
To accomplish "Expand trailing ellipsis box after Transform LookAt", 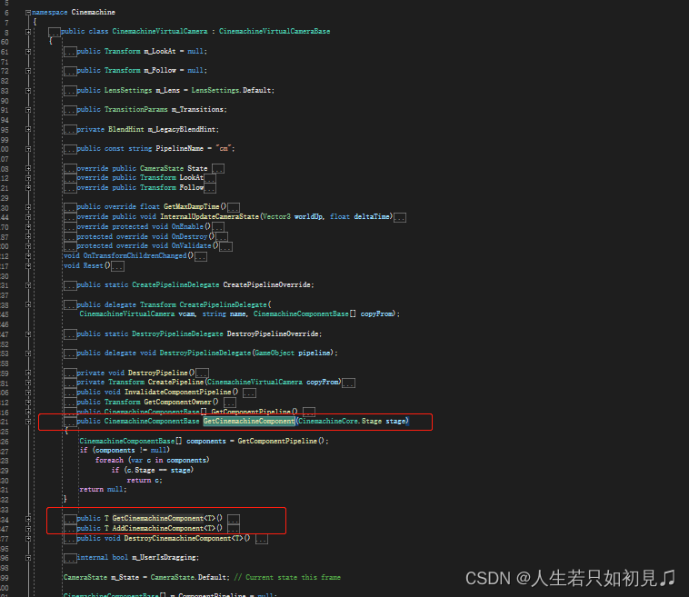I will point(210,178).
